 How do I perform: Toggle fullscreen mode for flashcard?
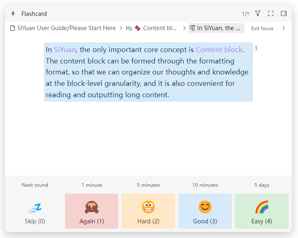click(271, 14)
